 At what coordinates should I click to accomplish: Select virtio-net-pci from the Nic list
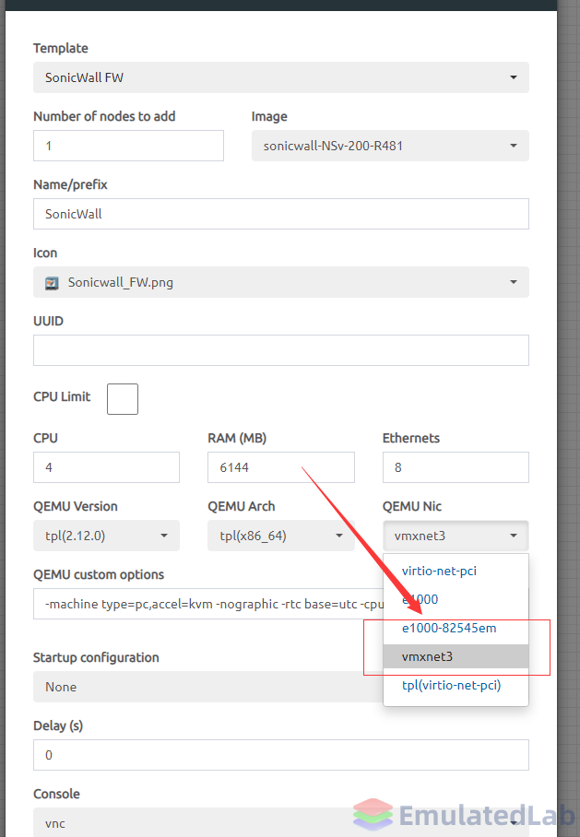[456, 571]
